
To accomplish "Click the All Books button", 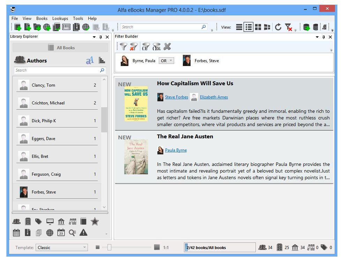I will pos(60,48).
